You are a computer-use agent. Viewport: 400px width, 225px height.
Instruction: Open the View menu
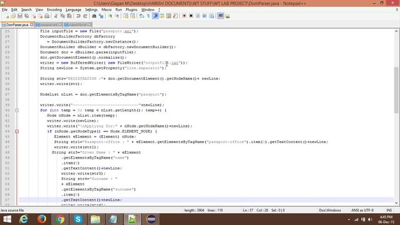[39, 10]
